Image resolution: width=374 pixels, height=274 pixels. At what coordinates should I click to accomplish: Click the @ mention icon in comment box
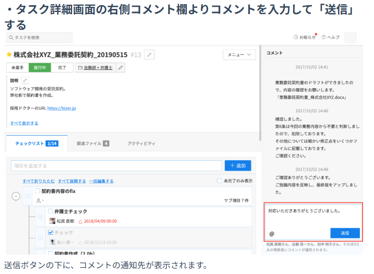tap(272, 234)
